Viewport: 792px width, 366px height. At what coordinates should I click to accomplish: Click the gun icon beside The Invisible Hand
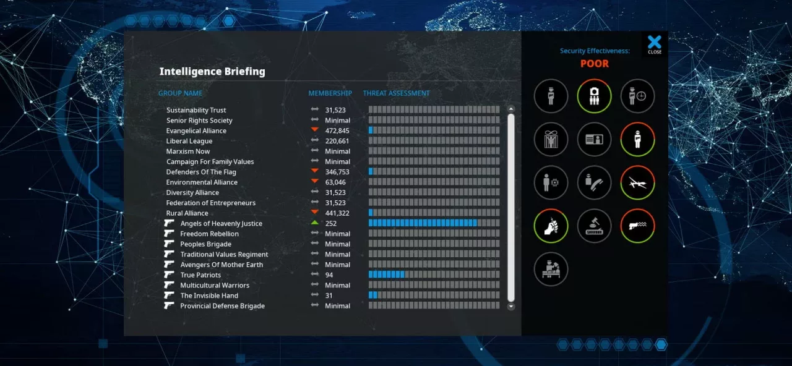tap(170, 296)
